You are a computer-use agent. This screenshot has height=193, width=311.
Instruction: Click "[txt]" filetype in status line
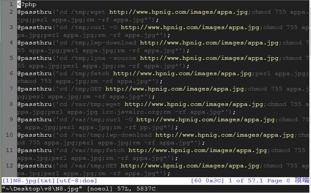[46, 181]
